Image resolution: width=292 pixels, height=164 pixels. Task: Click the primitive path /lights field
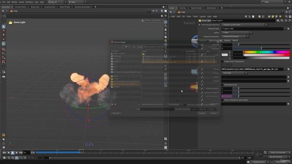252,29
